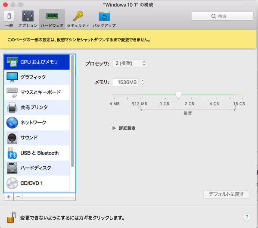Click the padlock icon to lock settings
The height and width of the screenshot is (228, 258).
click(x=11, y=218)
